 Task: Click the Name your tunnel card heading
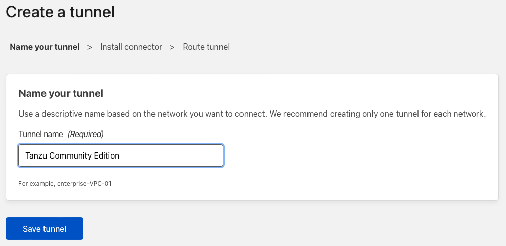pos(61,94)
